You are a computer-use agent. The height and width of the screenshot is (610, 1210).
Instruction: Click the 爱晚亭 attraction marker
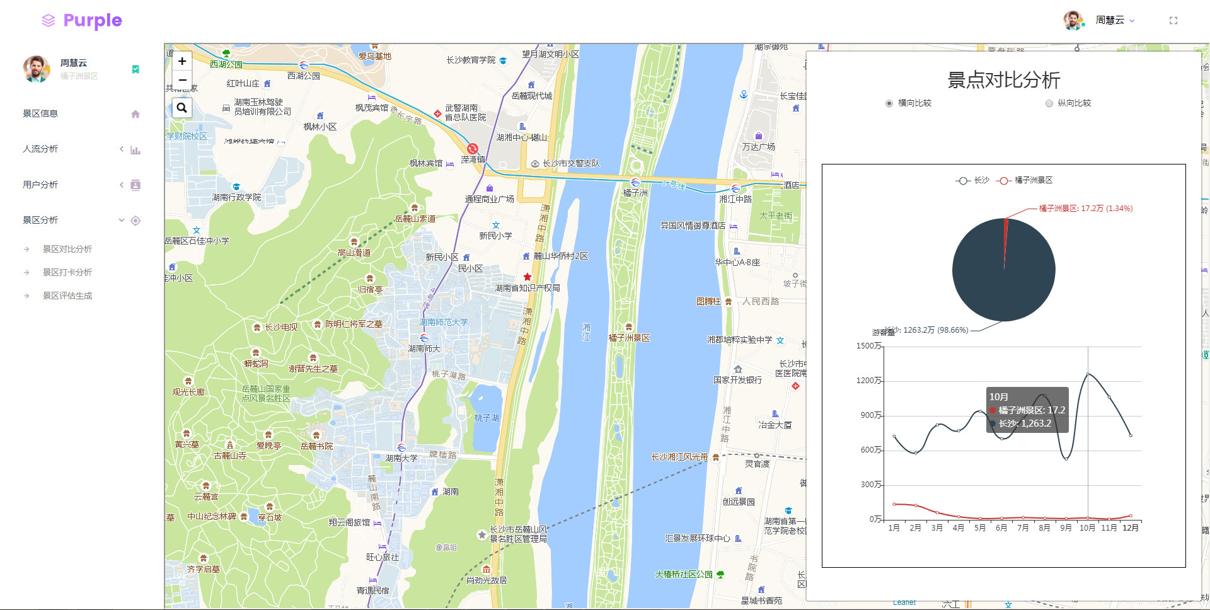(x=268, y=435)
